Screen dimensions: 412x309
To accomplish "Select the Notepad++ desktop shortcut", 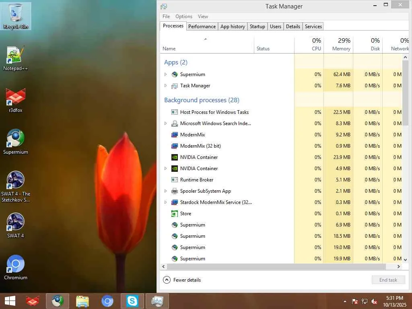I will (x=16, y=58).
